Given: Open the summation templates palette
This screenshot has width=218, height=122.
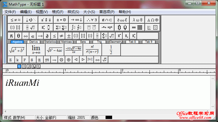Looking at the screenshot, I should 61,28.
